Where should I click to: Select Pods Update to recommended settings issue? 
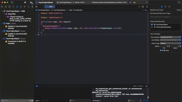pyautogui.click(x=17, y=27)
